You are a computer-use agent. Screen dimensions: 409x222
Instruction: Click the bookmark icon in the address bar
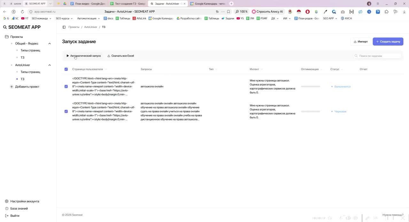(228, 11)
